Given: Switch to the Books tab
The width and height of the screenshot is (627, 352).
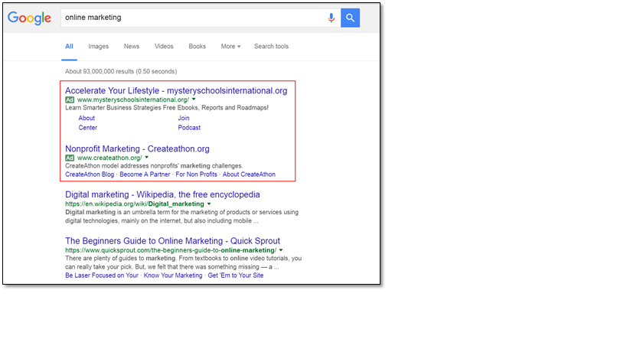Looking at the screenshot, I should coord(198,47).
